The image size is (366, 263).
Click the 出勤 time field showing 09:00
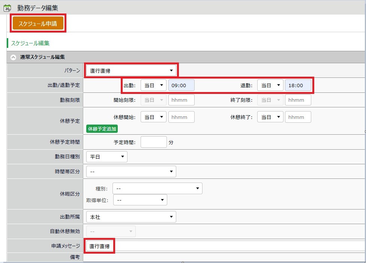[181, 85]
